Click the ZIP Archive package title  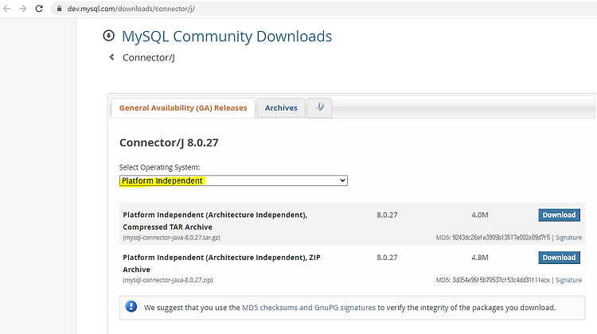[x=221, y=263]
